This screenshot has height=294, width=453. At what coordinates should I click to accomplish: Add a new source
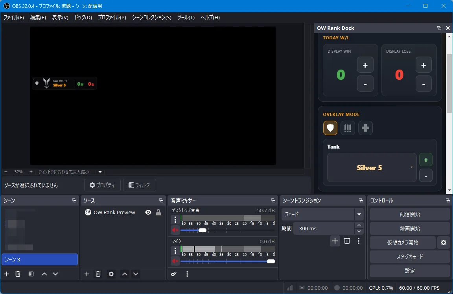[87, 274]
